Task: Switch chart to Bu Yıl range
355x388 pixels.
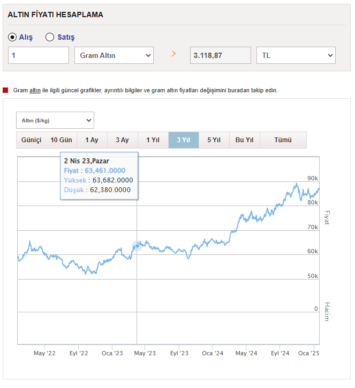Action: coord(245,140)
